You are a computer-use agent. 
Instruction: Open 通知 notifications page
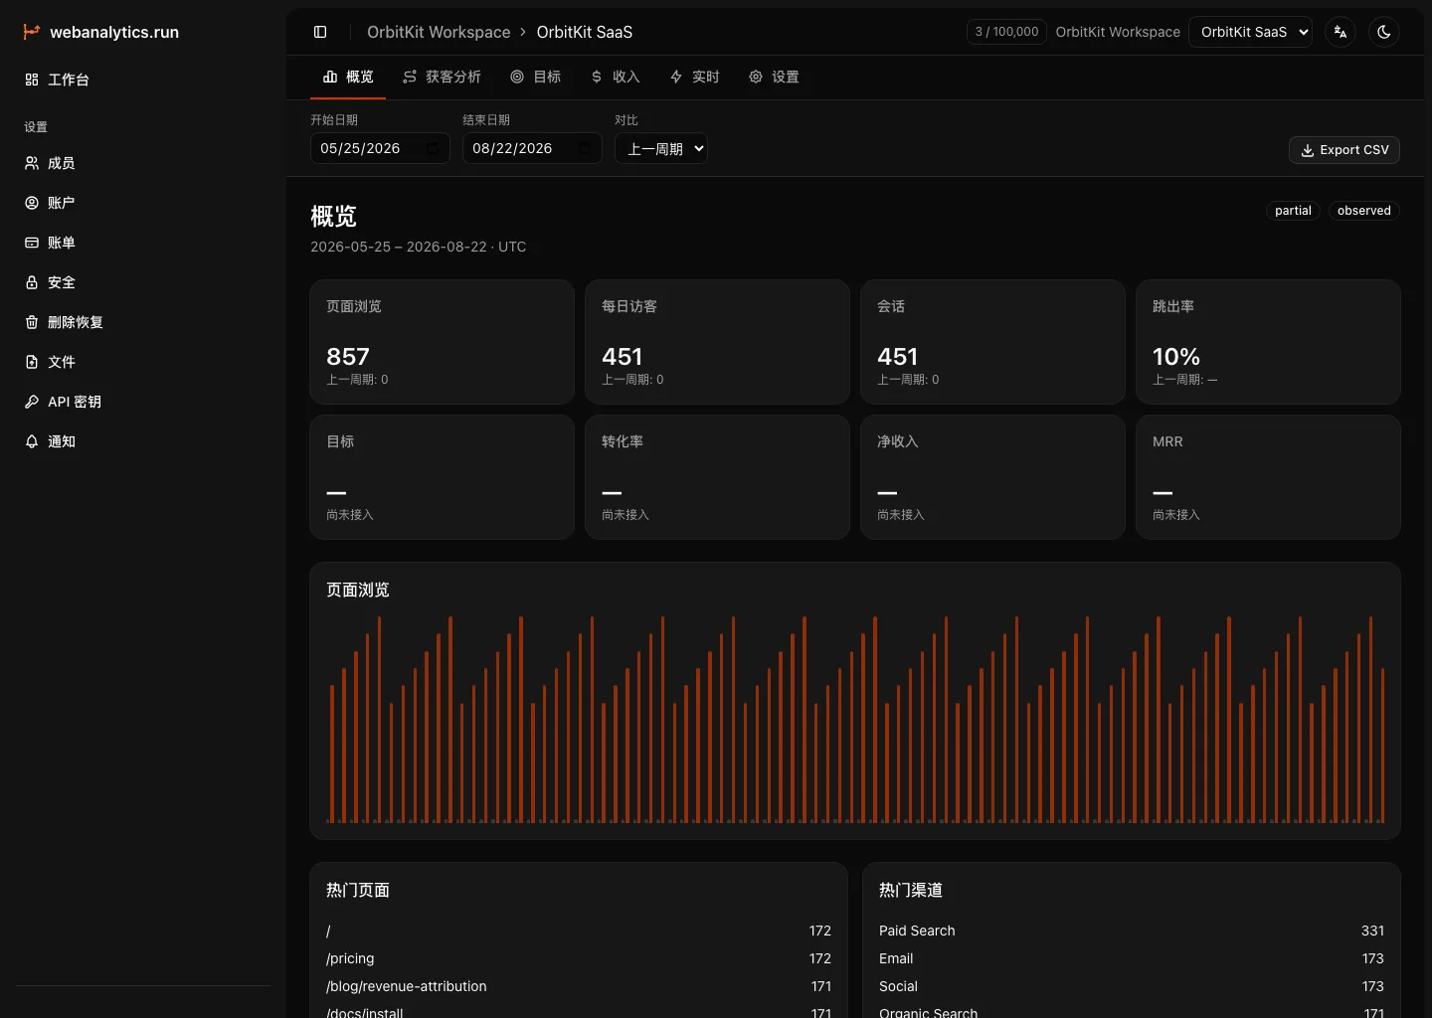143,441
